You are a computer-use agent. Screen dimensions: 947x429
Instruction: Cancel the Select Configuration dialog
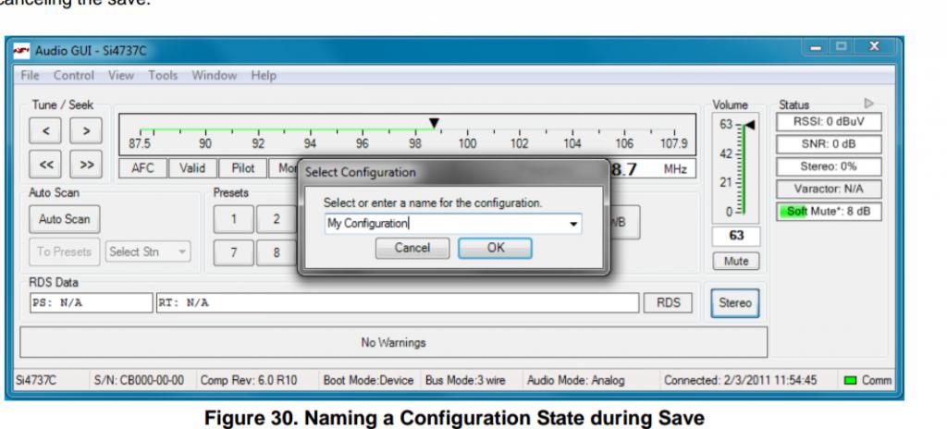tap(412, 248)
